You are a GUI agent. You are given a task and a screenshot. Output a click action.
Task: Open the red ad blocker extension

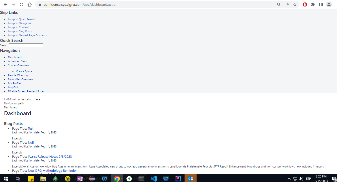point(305,5)
